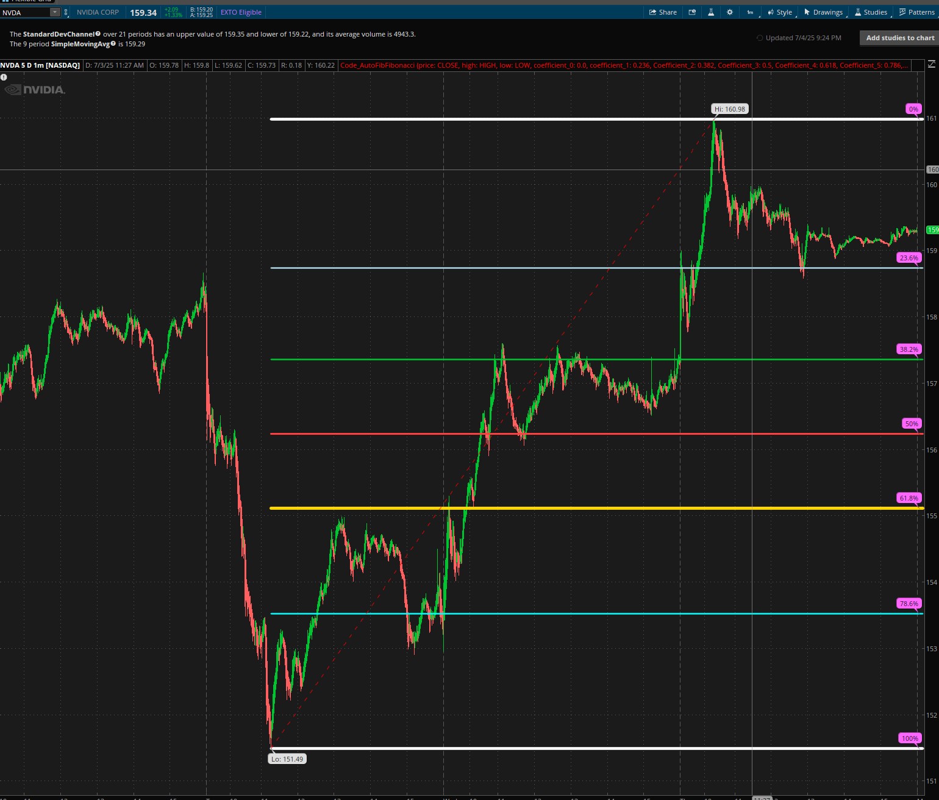Click the NVIDIA CORP company name

point(98,12)
